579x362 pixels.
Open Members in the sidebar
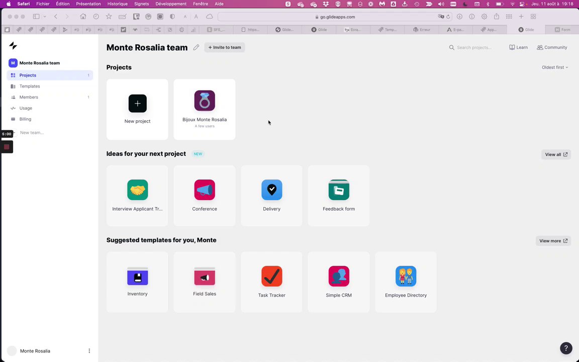pos(50,97)
